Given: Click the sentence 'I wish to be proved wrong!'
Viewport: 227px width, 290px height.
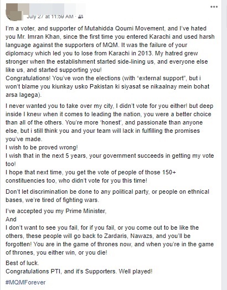Looking at the screenshot, I should [42, 147].
